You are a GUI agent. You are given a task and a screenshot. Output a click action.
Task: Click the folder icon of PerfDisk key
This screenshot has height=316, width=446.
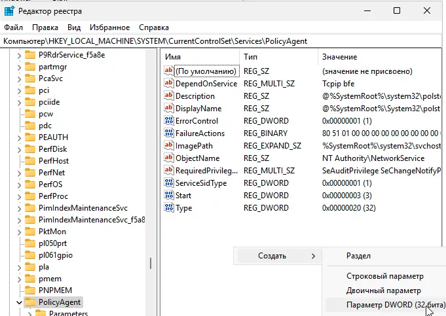tap(30, 149)
